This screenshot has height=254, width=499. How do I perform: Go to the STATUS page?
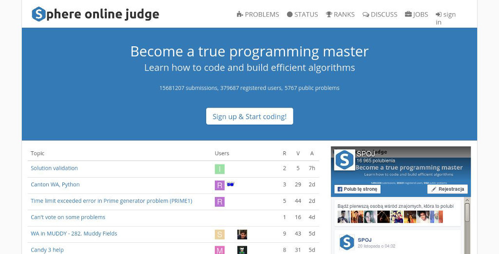[302, 15]
